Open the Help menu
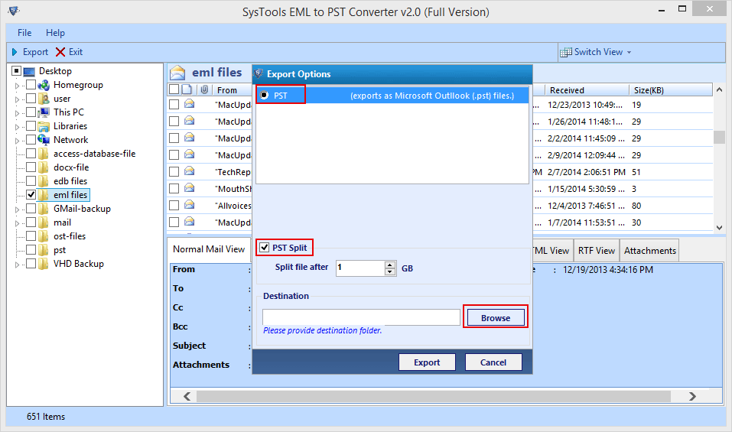The width and height of the screenshot is (732, 432). point(55,33)
